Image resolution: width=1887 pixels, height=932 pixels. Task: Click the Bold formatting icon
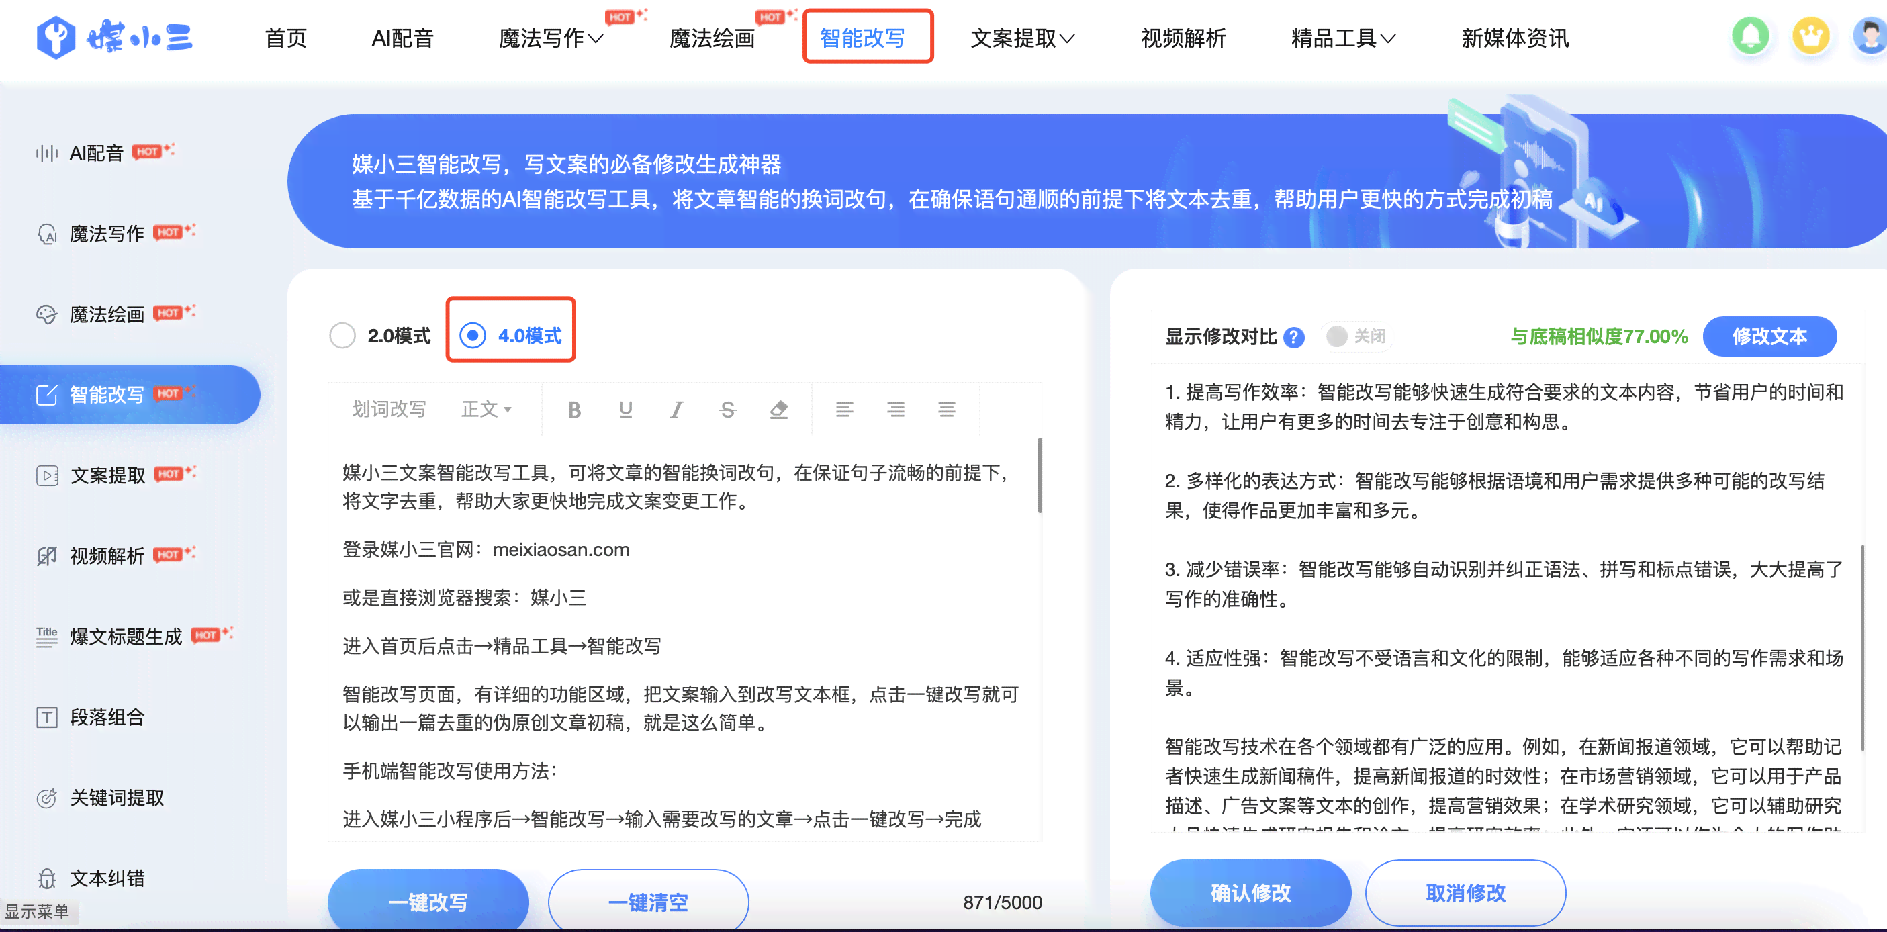click(570, 410)
